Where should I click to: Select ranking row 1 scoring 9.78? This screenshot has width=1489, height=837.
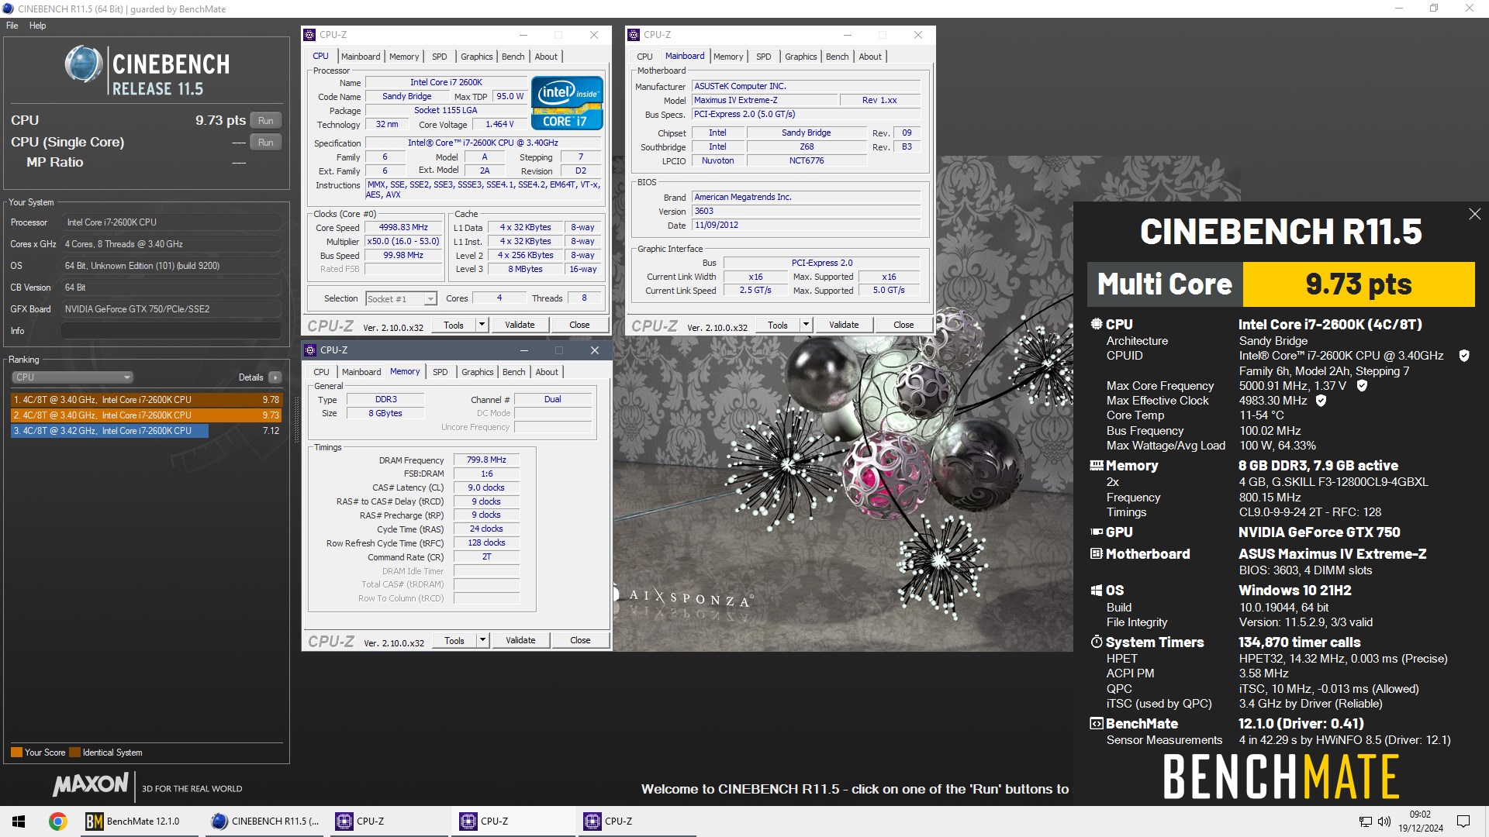click(x=147, y=400)
